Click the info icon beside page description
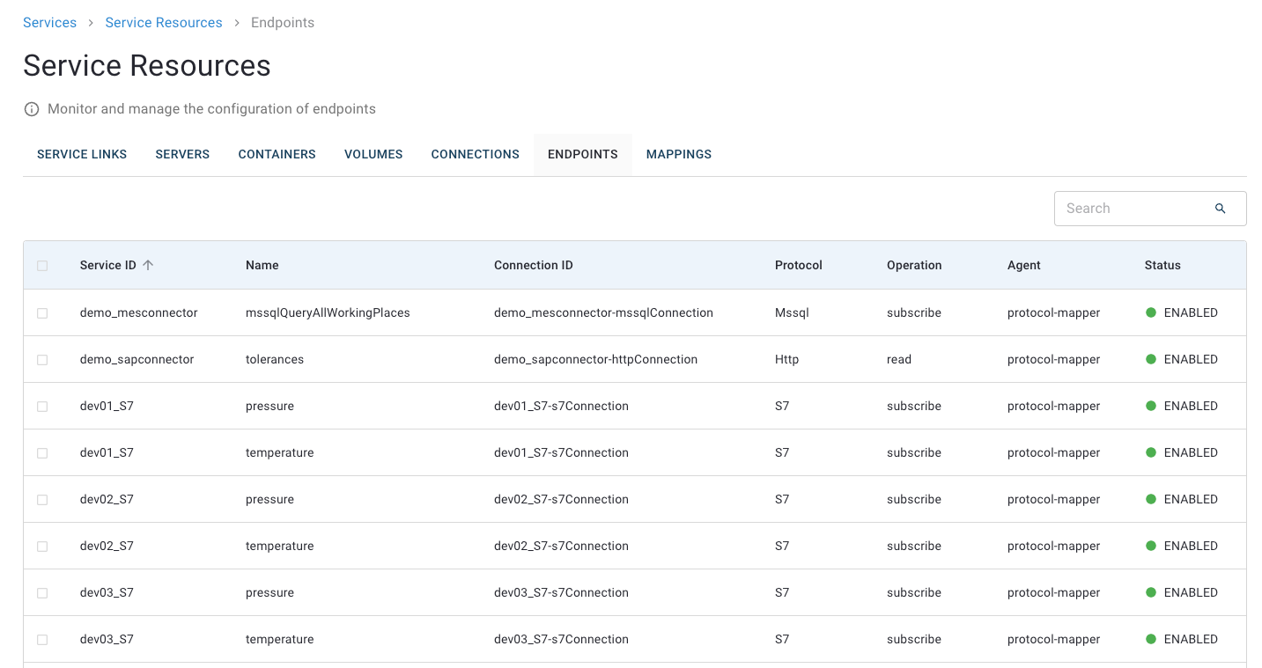1262x668 pixels. (x=32, y=110)
